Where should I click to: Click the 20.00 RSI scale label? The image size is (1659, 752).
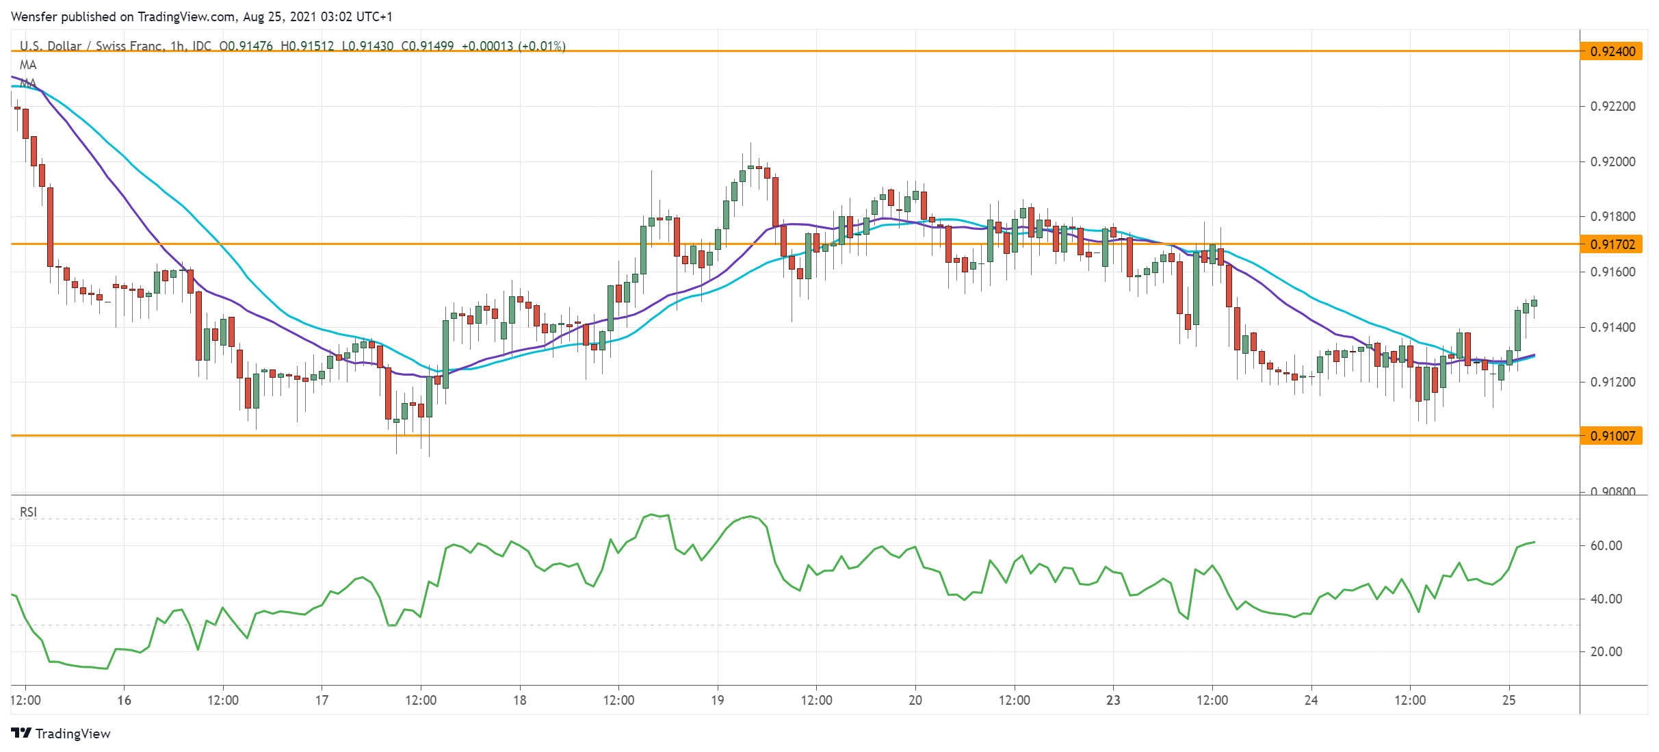click(x=1606, y=651)
